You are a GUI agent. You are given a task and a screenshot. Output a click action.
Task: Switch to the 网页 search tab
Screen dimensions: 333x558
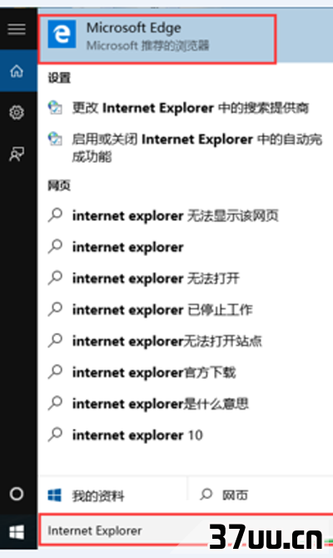(x=261, y=495)
